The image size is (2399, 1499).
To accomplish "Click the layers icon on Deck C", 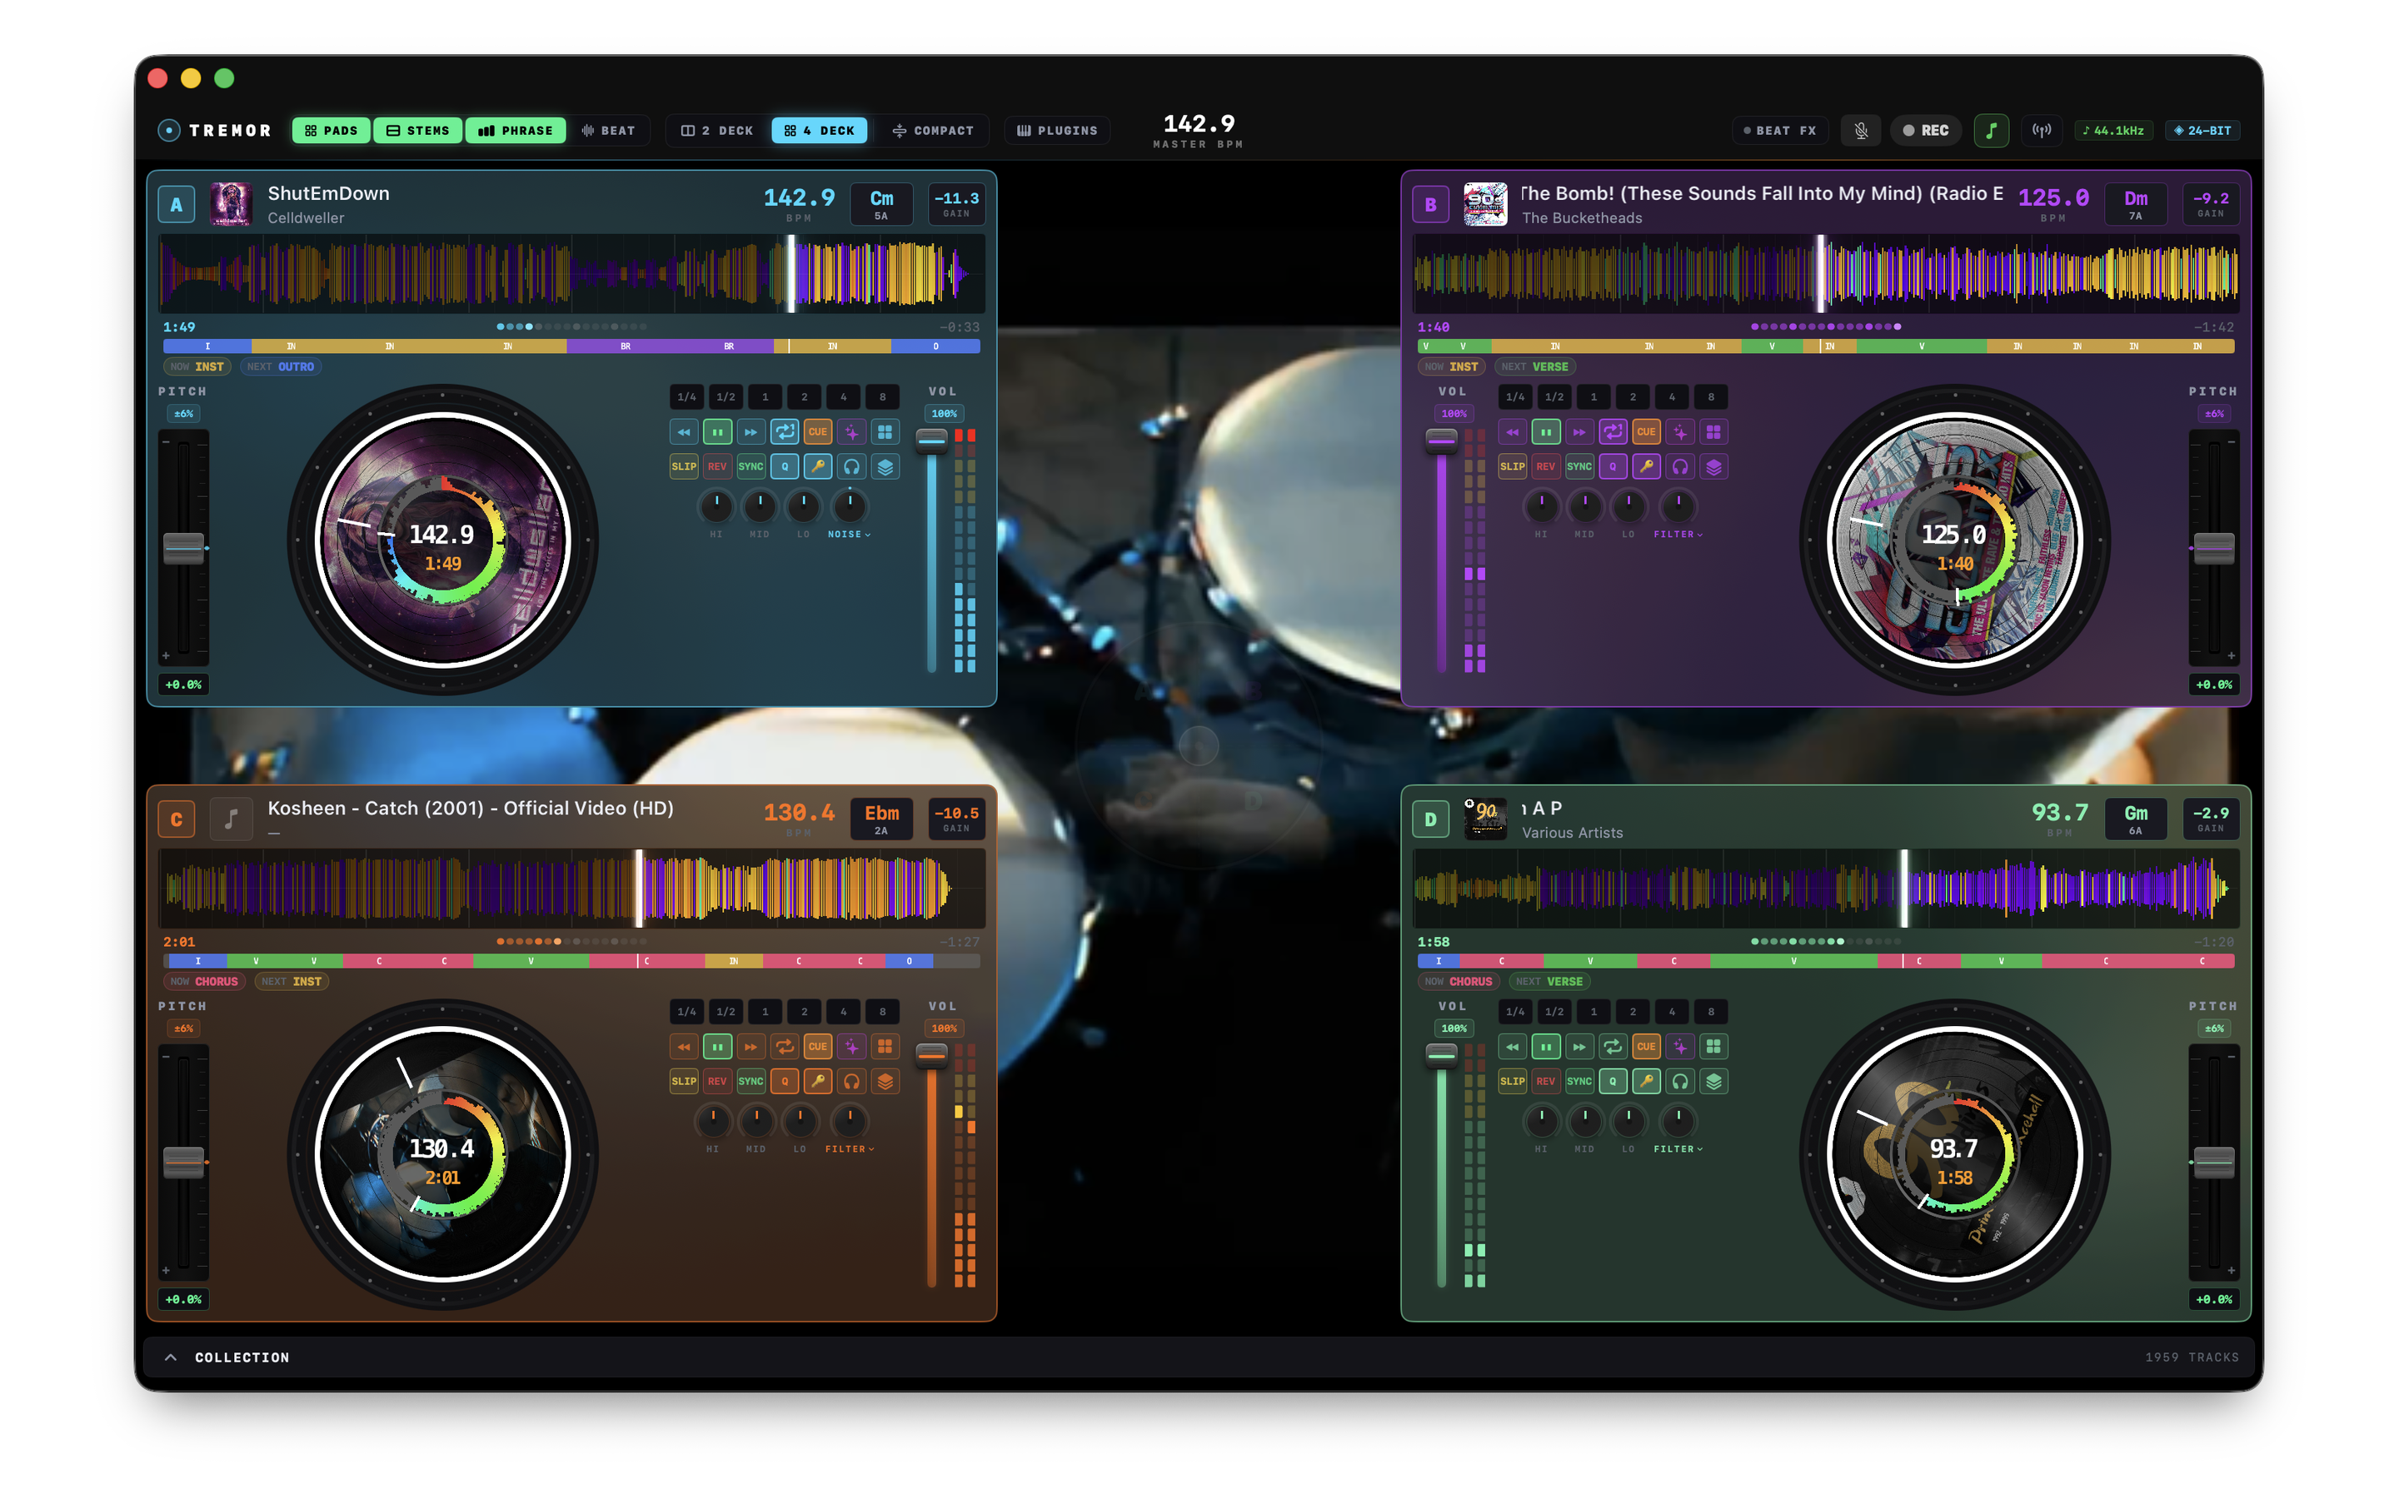I will click(x=885, y=1082).
